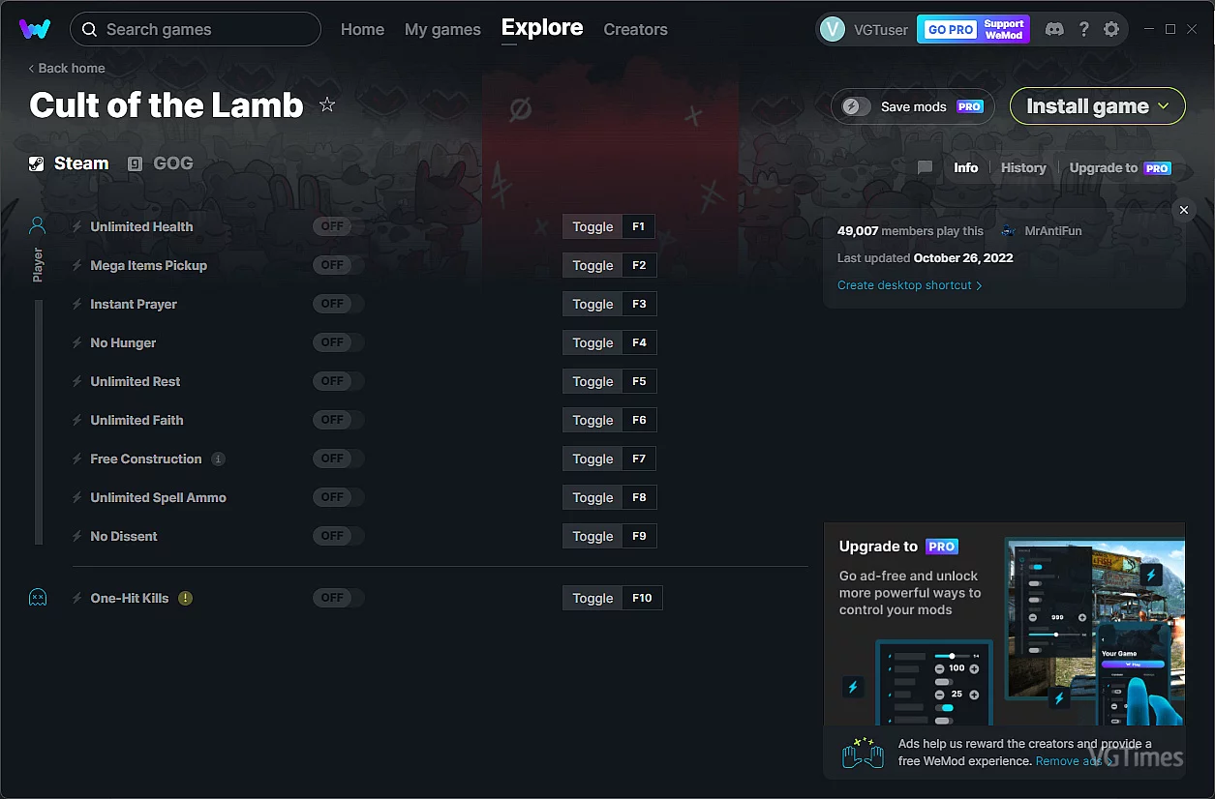1215x799 pixels.
Task: Select the GOG version tab
Action: tap(161, 163)
